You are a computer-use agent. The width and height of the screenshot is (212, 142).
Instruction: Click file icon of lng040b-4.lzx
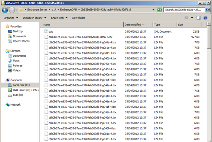tap(46, 58)
